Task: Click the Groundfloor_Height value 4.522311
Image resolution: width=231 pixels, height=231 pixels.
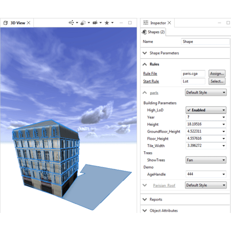Action: (194, 131)
